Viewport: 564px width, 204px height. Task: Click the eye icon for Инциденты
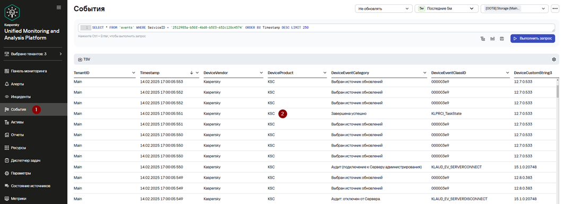(x=6, y=97)
